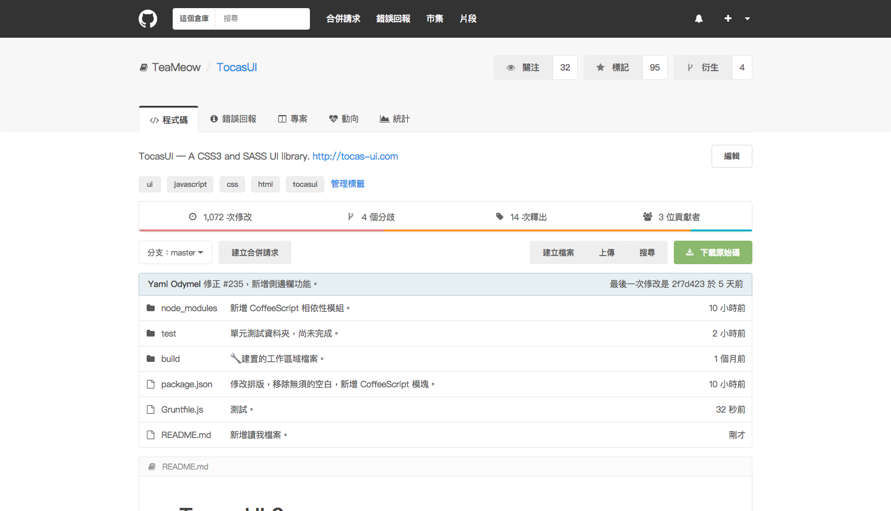
Task: Click the folder icon for node_modules
Action: click(x=150, y=308)
